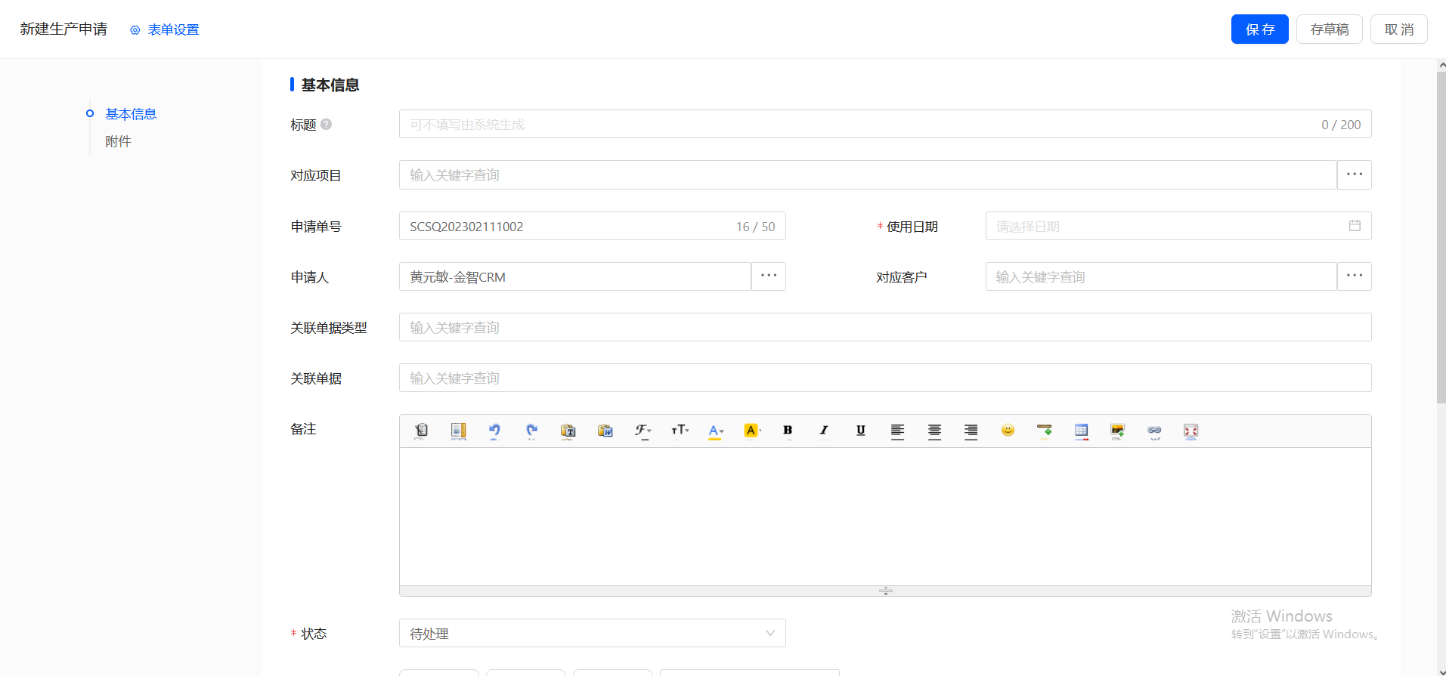Click the title help question icon

tap(326, 124)
